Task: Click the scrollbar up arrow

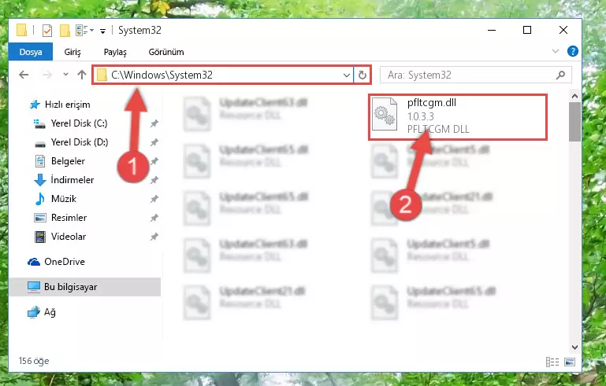Action: click(574, 96)
